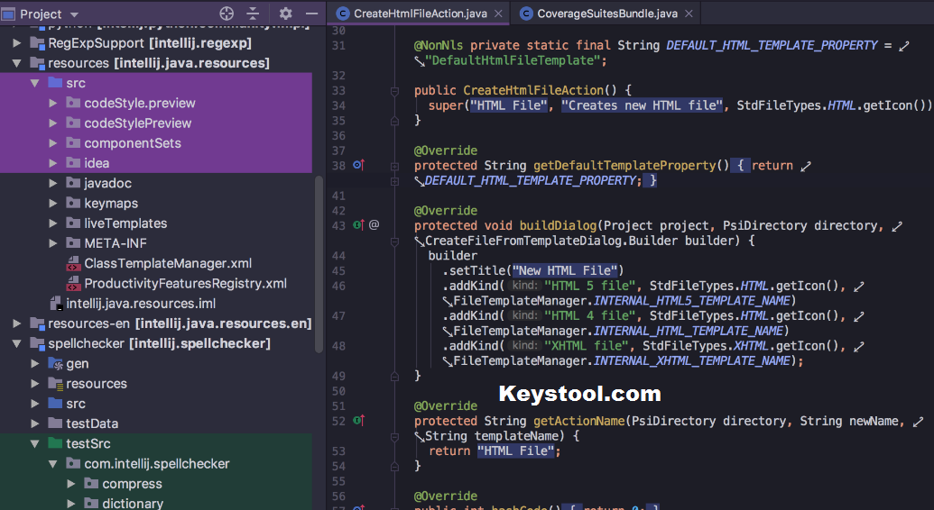Click the src blue folder icon under spellchecker

click(x=55, y=404)
